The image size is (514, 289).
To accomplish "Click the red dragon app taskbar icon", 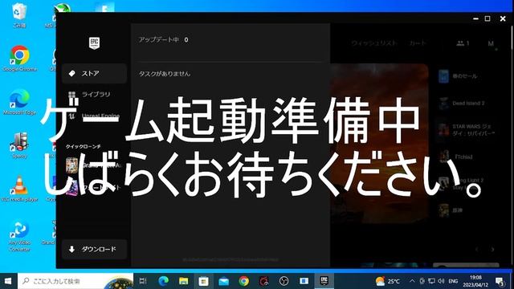I will [264, 281].
